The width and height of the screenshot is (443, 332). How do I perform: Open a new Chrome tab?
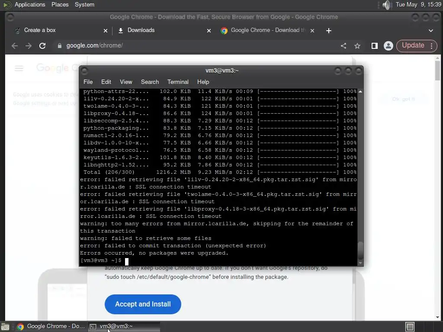point(329,31)
